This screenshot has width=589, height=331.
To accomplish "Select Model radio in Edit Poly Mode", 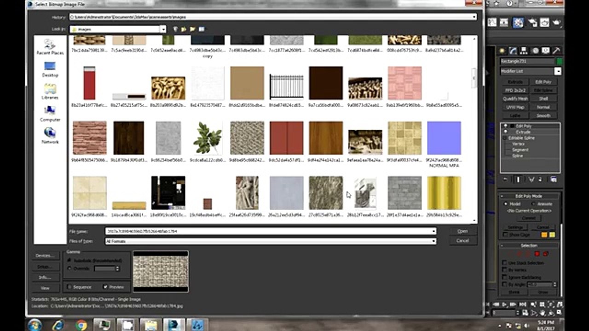I will tap(506, 204).
